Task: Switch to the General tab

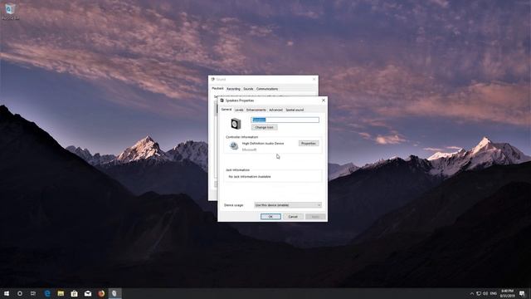Action: pyautogui.click(x=227, y=110)
